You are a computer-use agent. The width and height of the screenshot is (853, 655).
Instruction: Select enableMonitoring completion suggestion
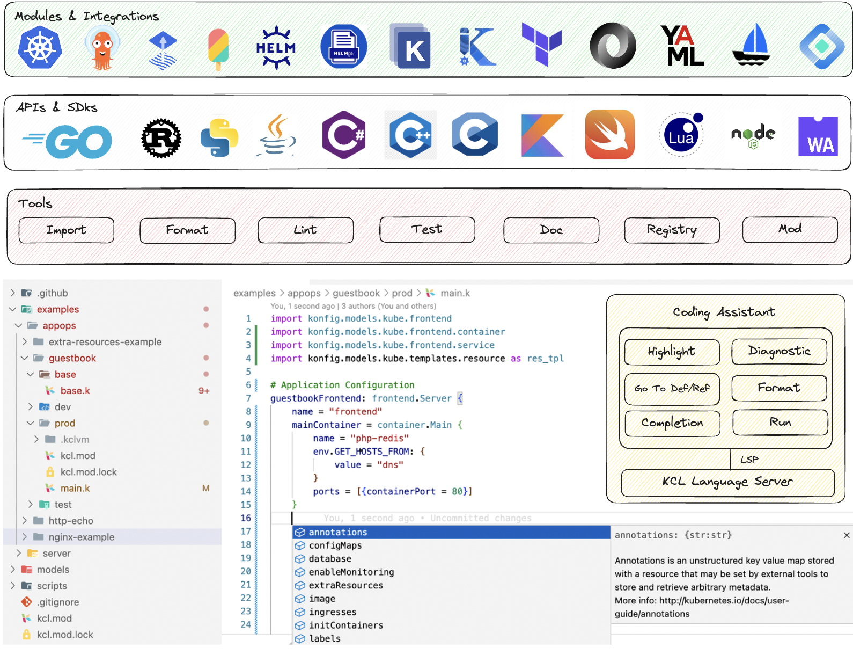tap(451, 572)
